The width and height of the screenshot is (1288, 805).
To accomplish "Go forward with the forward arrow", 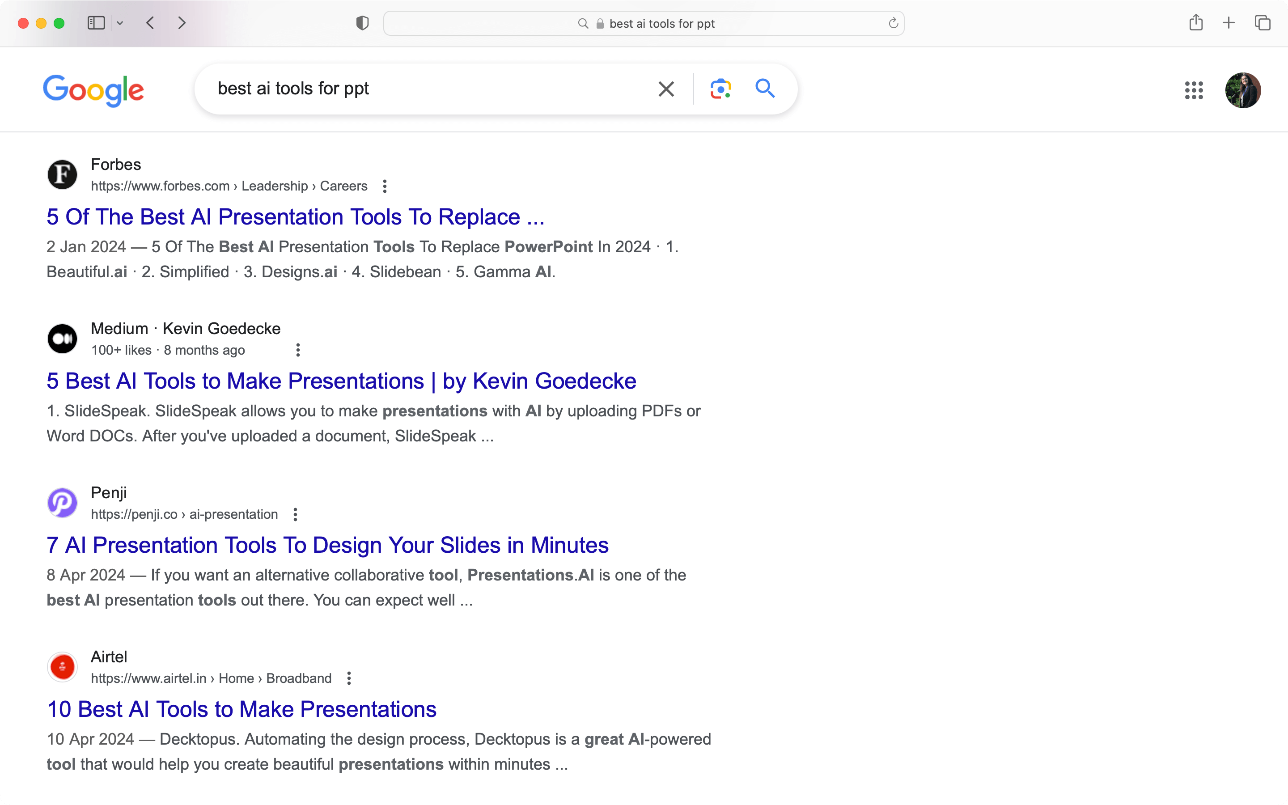I will 182,23.
